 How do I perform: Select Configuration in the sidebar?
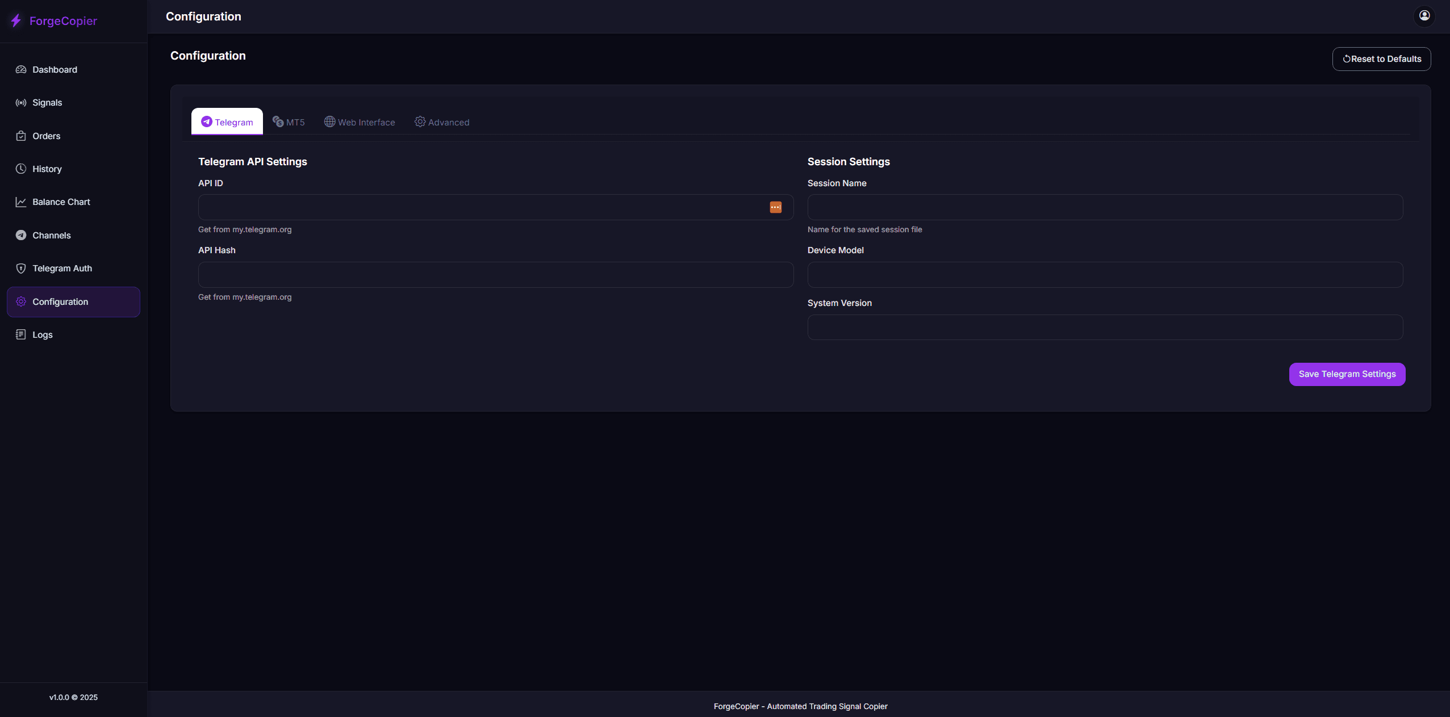pos(73,301)
